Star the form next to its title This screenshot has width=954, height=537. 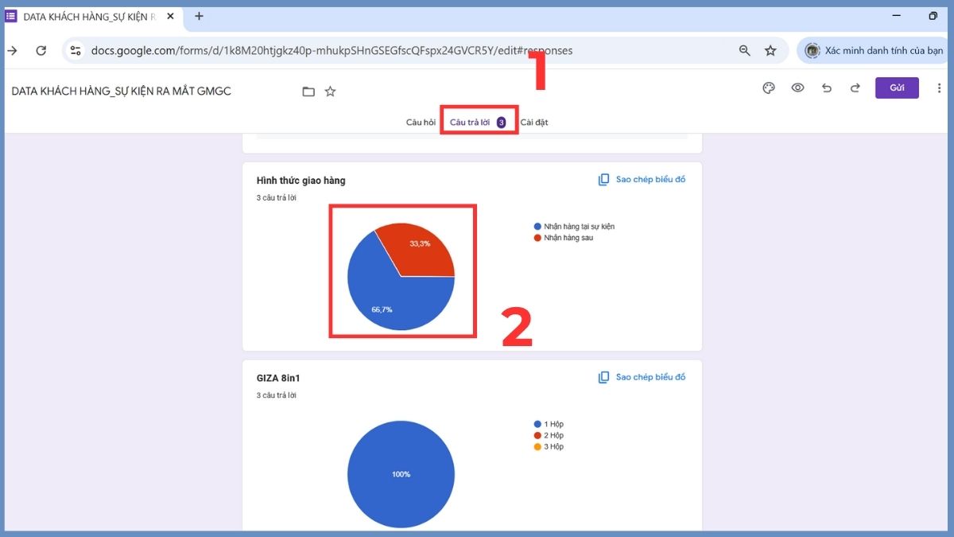coord(330,91)
